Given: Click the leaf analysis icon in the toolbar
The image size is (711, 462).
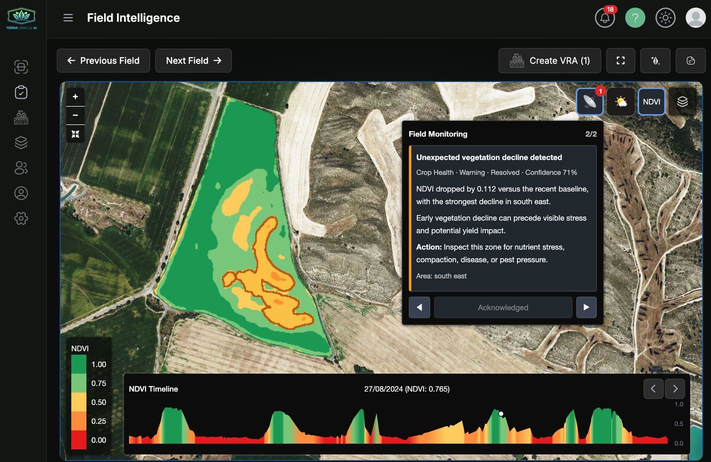Looking at the screenshot, I should click(x=655, y=60).
